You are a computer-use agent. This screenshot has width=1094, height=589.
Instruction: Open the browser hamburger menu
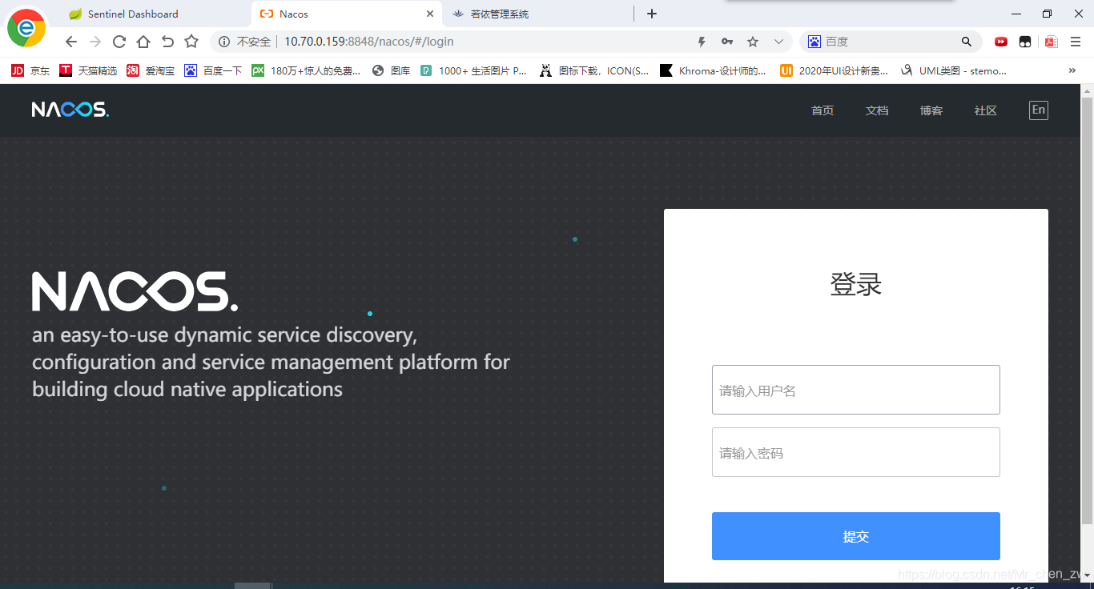point(1076,42)
